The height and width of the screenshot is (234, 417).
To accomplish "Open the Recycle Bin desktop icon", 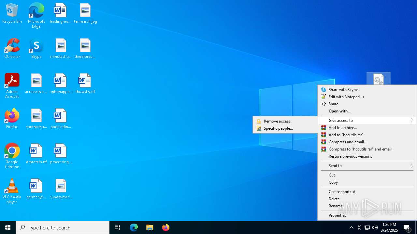I will coord(12,14).
